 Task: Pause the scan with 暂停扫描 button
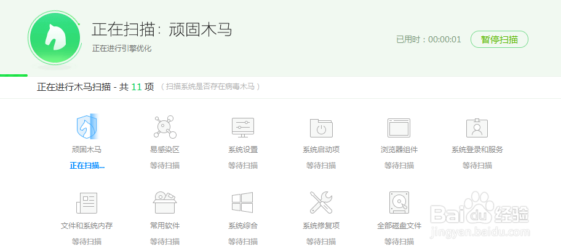click(499, 39)
